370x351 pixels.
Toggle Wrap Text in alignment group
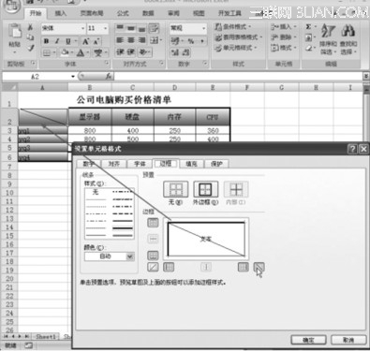(x=154, y=28)
